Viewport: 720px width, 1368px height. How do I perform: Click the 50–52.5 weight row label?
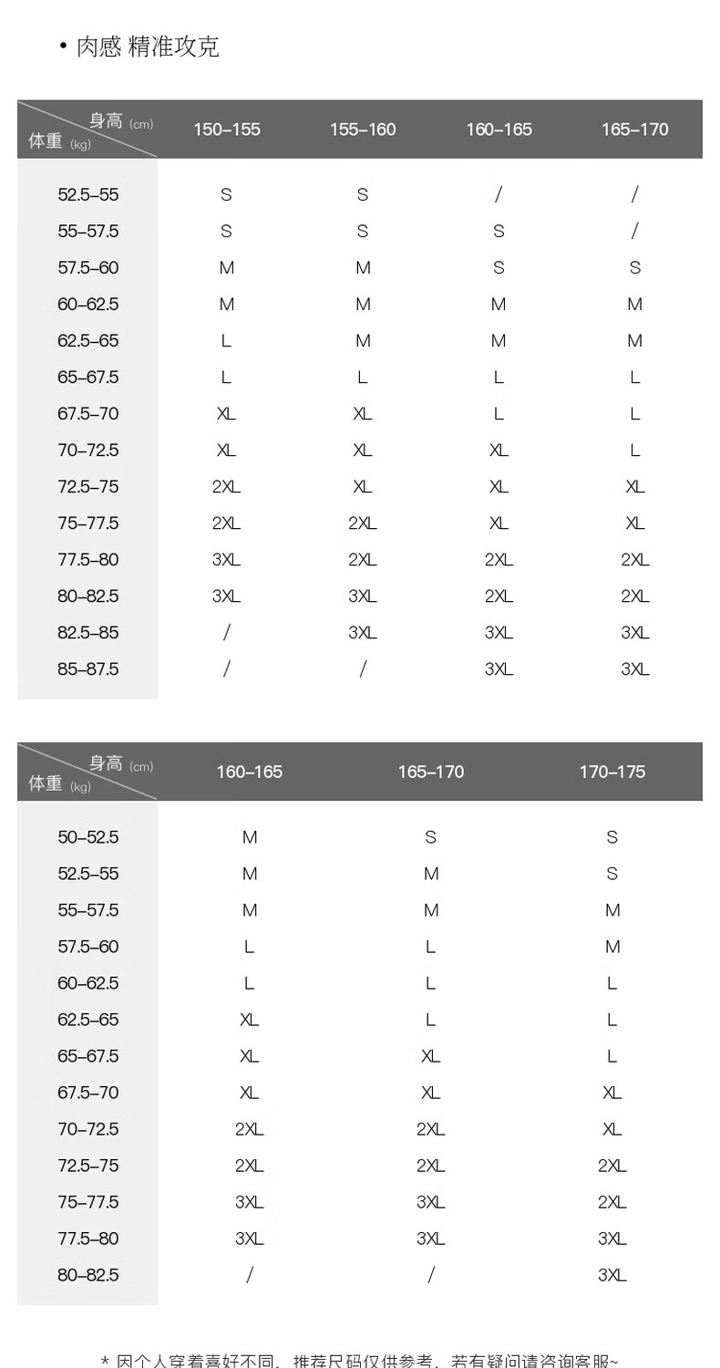tap(88, 837)
